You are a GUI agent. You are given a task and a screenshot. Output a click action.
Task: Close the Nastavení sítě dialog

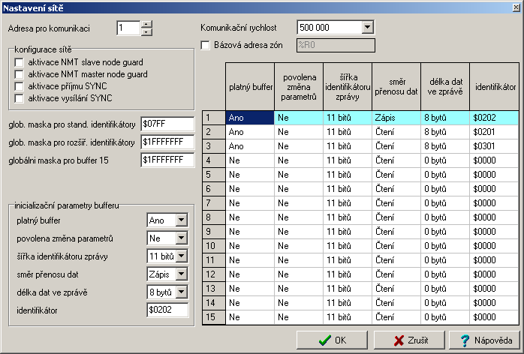516,7
